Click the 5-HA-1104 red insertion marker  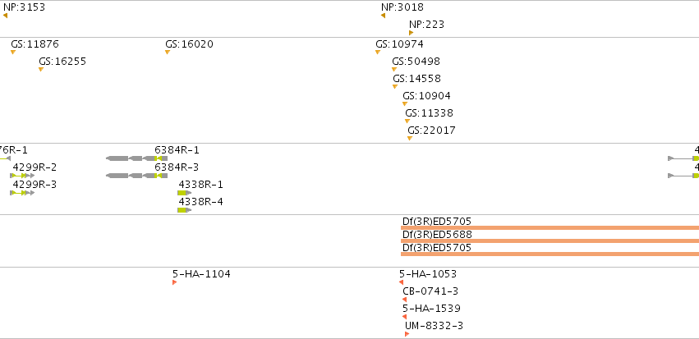175,282
